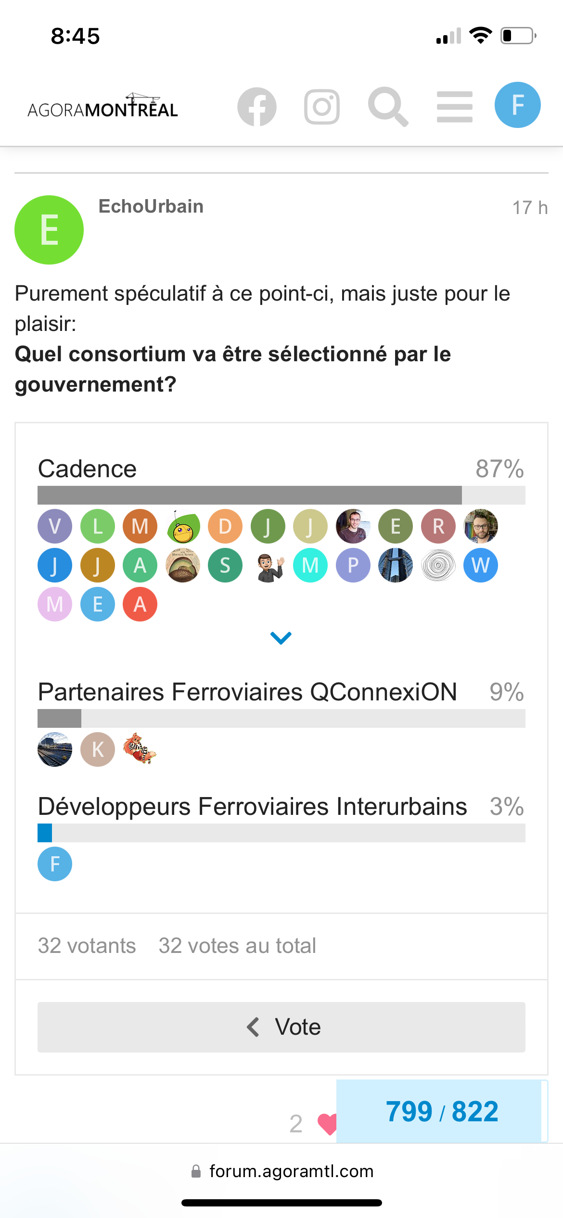Expand the Cadence voters list chevron
563x1218 pixels.
[281, 638]
